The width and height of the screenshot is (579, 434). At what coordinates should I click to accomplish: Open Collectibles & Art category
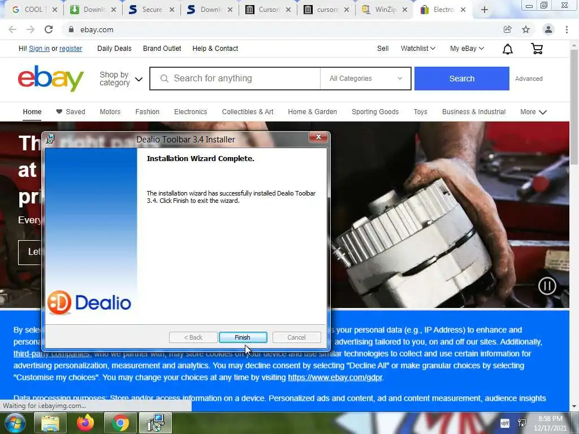pos(248,112)
